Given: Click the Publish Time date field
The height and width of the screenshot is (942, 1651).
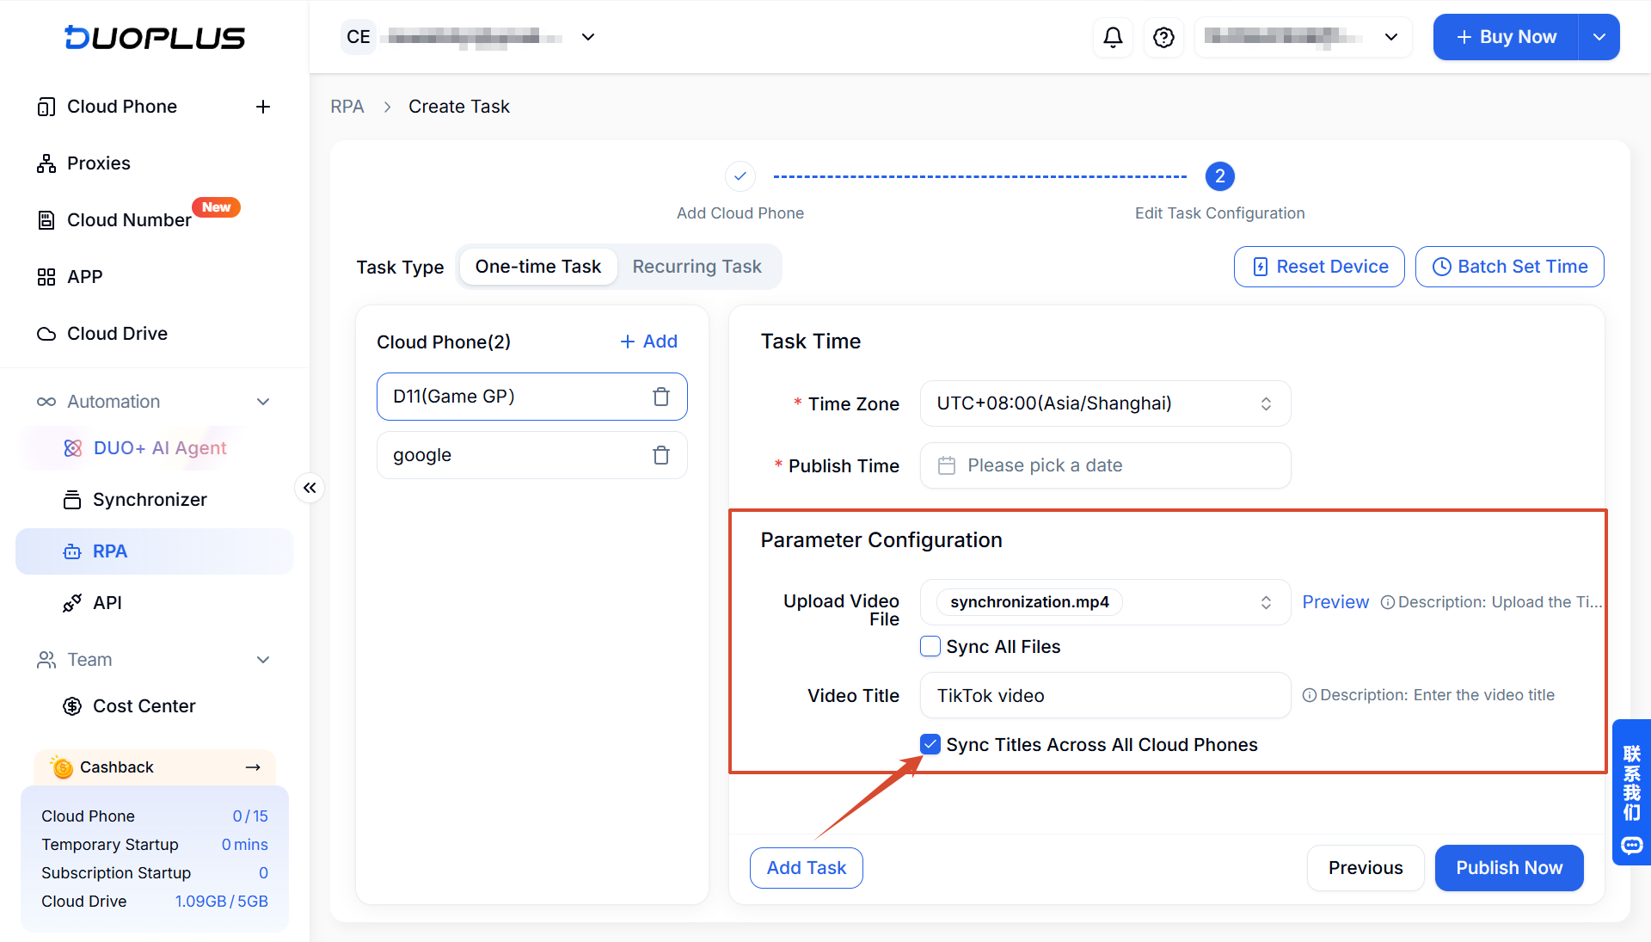Looking at the screenshot, I should click(x=1105, y=465).
